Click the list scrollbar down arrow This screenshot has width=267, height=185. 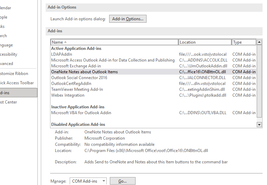[259, 125]
